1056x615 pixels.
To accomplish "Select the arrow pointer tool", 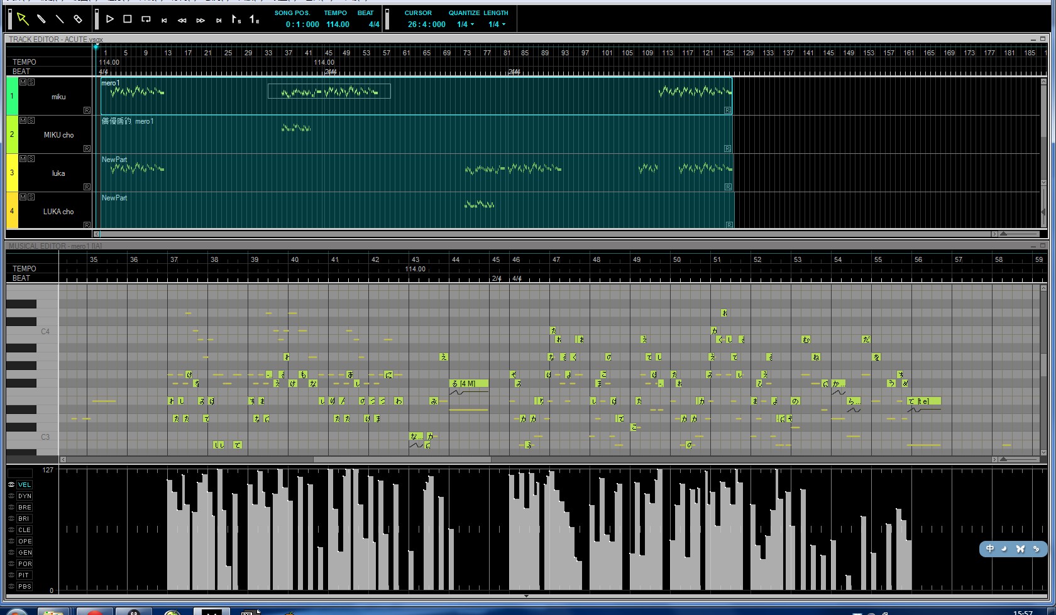I will click(x=23, y=19).
